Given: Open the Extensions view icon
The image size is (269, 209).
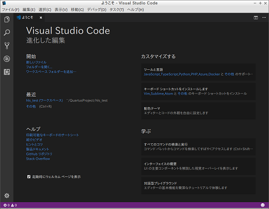Looking at the screenshot, I should (7, 72).
